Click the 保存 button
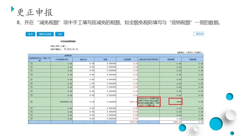This screenshot has width=241, height=136. click(30, 34)
